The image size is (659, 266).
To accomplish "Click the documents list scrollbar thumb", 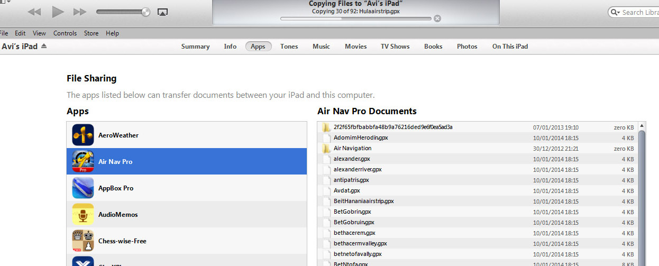I will click(642, 198).
